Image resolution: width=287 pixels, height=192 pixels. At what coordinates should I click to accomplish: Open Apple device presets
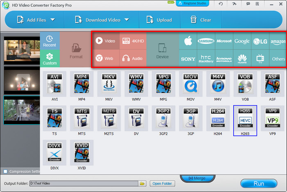click(188, 41)
